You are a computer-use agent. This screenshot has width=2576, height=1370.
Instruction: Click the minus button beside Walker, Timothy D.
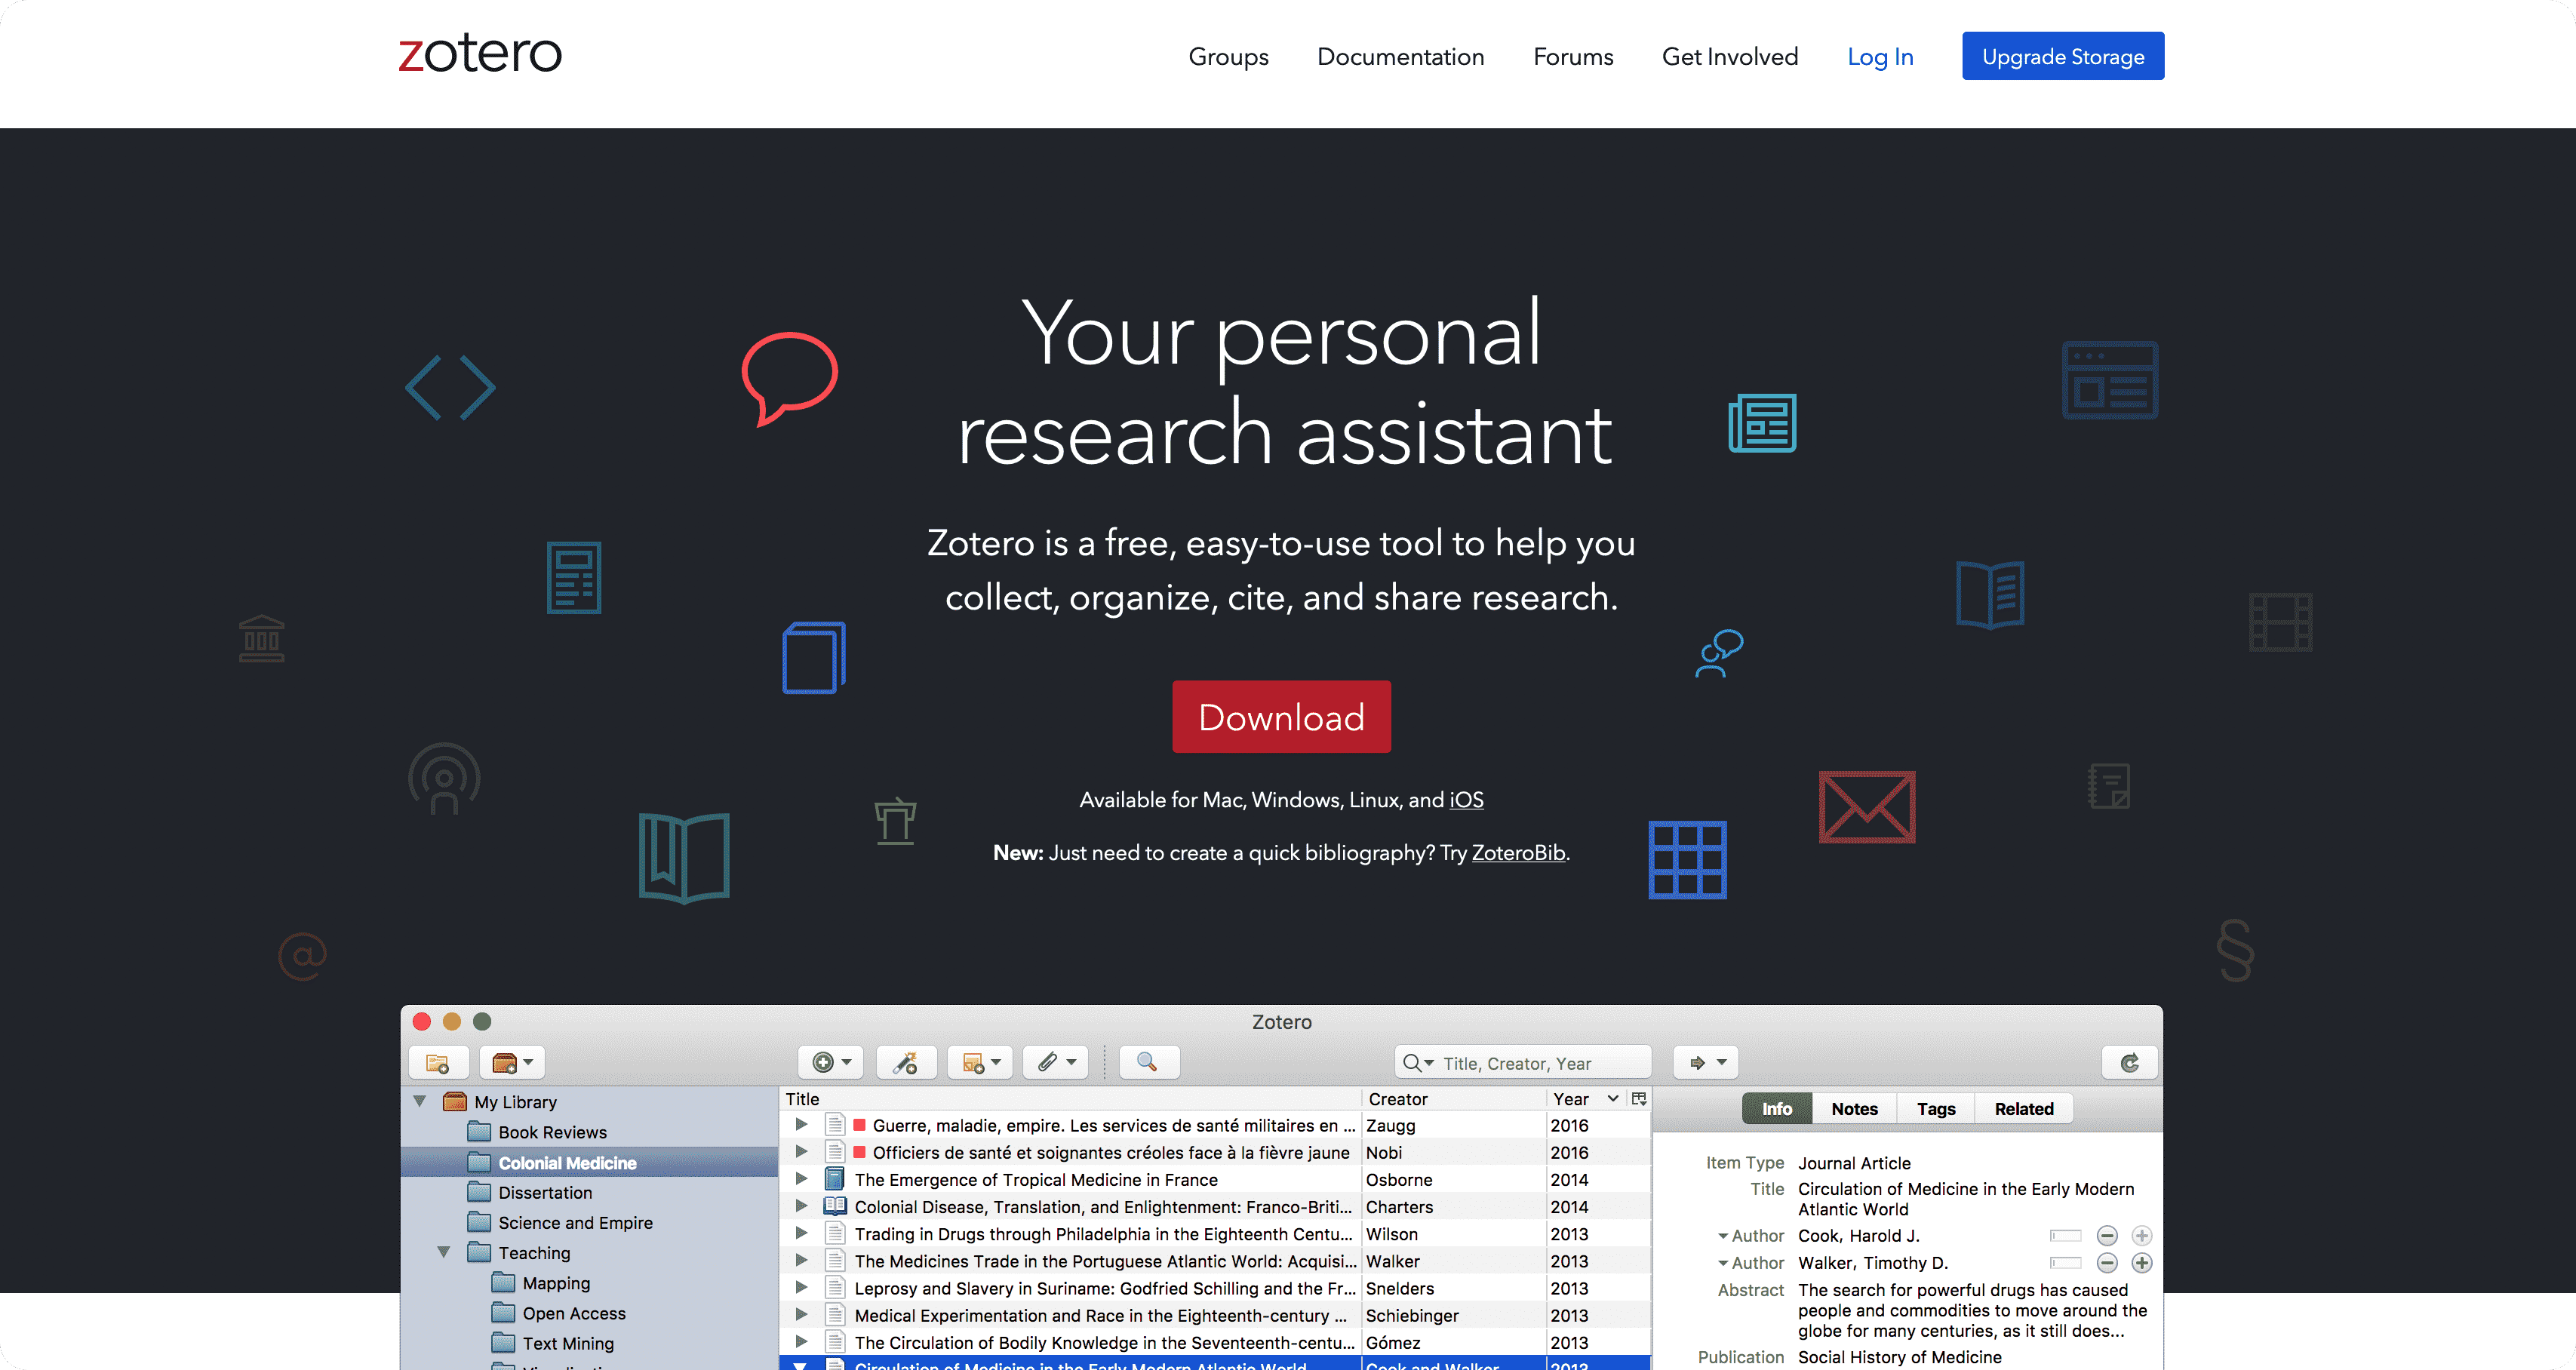click(x=2107, y=1263)
